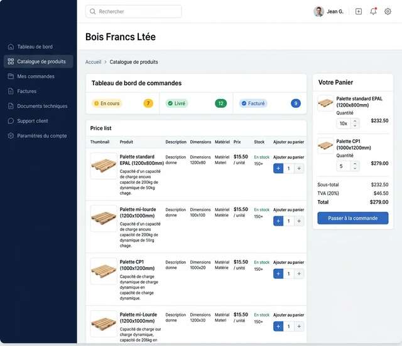Open cart thumbnail of Palette standard EPAL
Screen dimensions: 402x346
click(325, 103)
